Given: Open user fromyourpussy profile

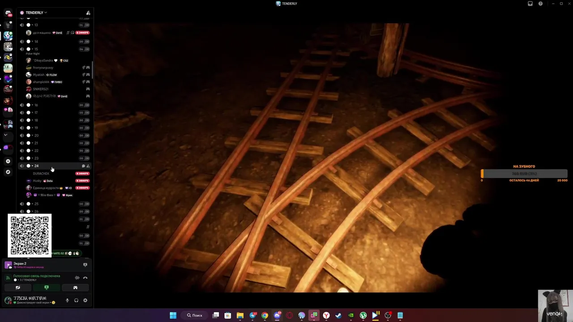Looking at the screenshot, I should pyautogui.click(x=58, y=68).
